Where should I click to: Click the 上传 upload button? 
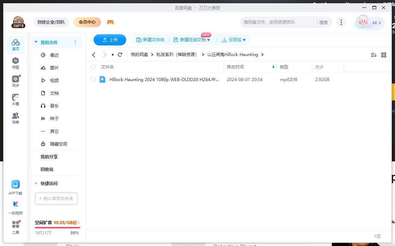(x=110, y=40)
